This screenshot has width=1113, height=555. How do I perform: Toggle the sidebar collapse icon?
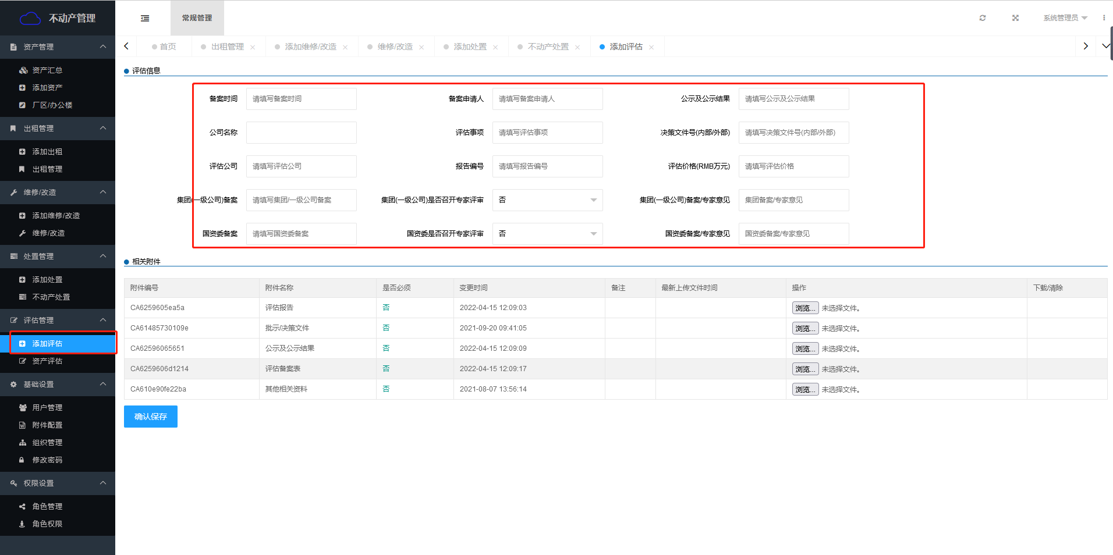(x=145, y=18)
